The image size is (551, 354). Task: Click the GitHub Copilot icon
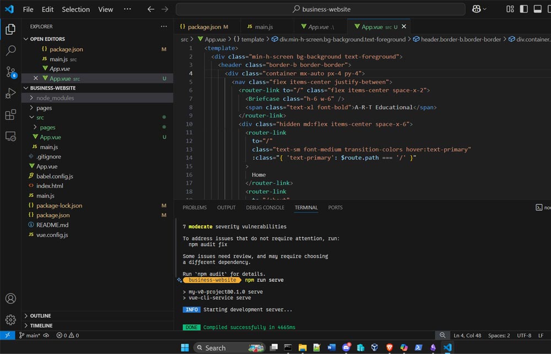476,9
